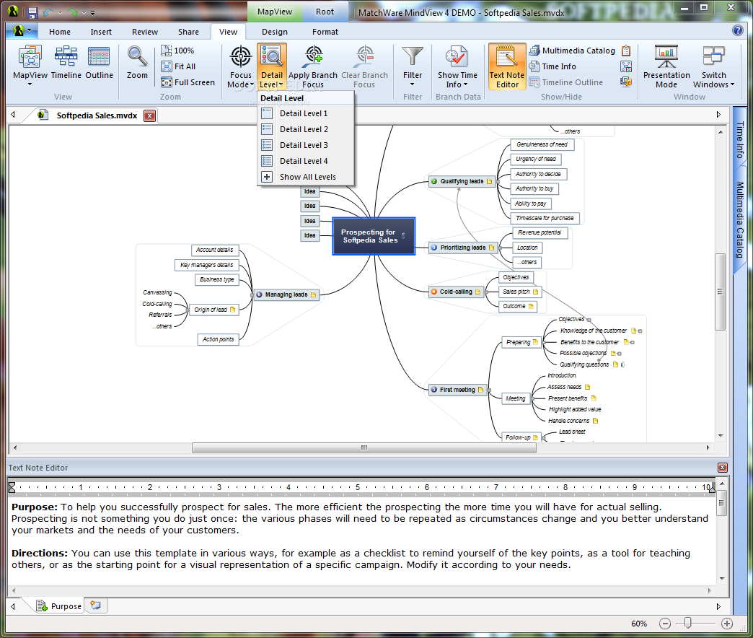Toggle the Timeline Outline panel
The width and height of the screenshot is (753, 638).
(x=566, y=82)
